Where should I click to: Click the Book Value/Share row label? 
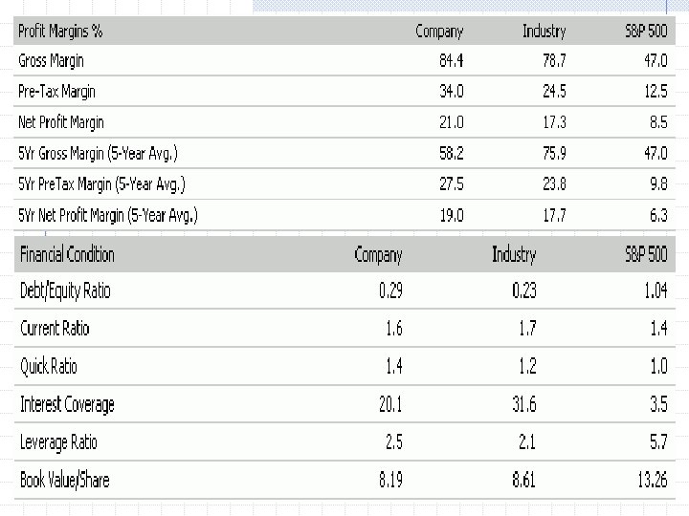pos(64,480)
